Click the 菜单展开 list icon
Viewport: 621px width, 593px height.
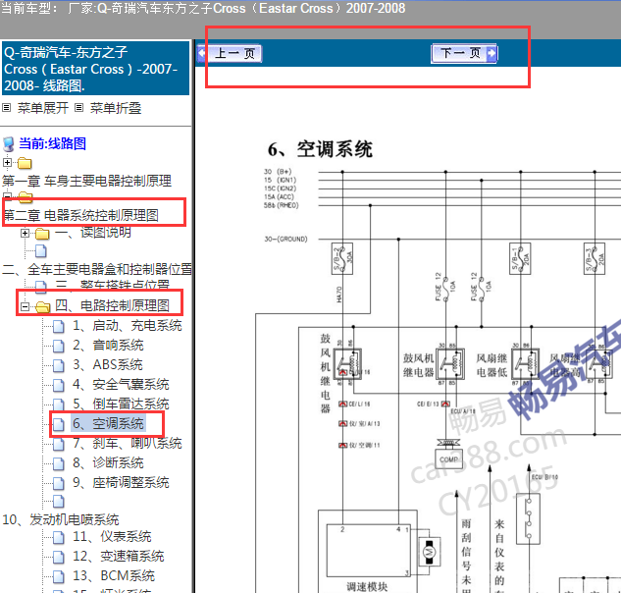point(6,107)
